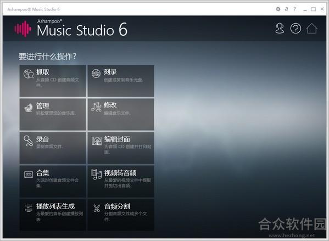Click the 视频转音频 film-note icon

97,175
